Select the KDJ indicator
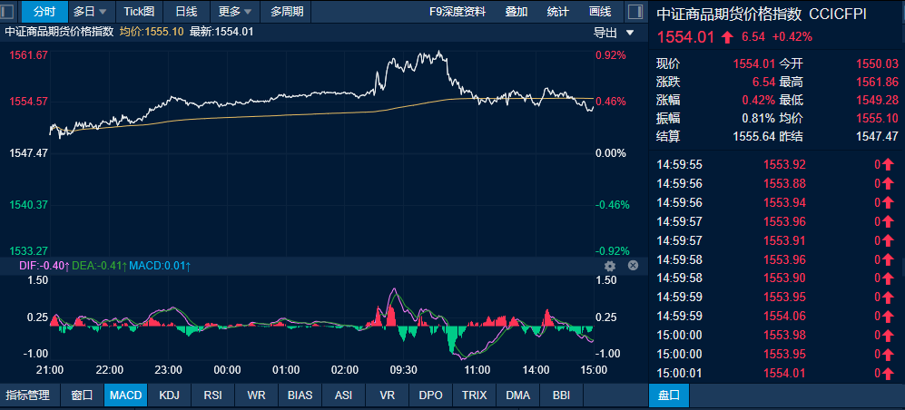Image resolution: width=905 pixels, height=410 pixels. point(169,395)
